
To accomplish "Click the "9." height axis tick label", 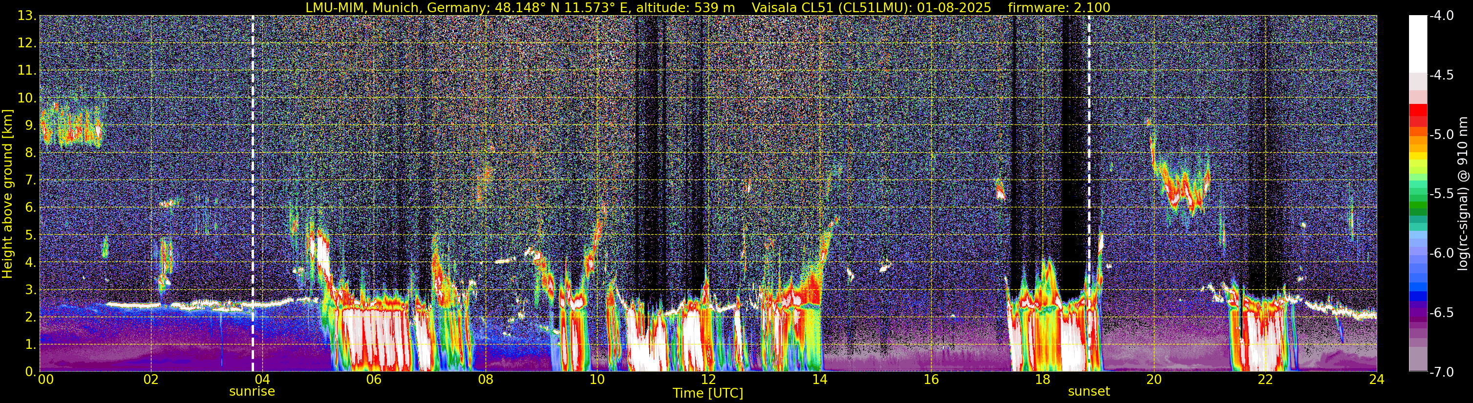I will coord(30,125).
